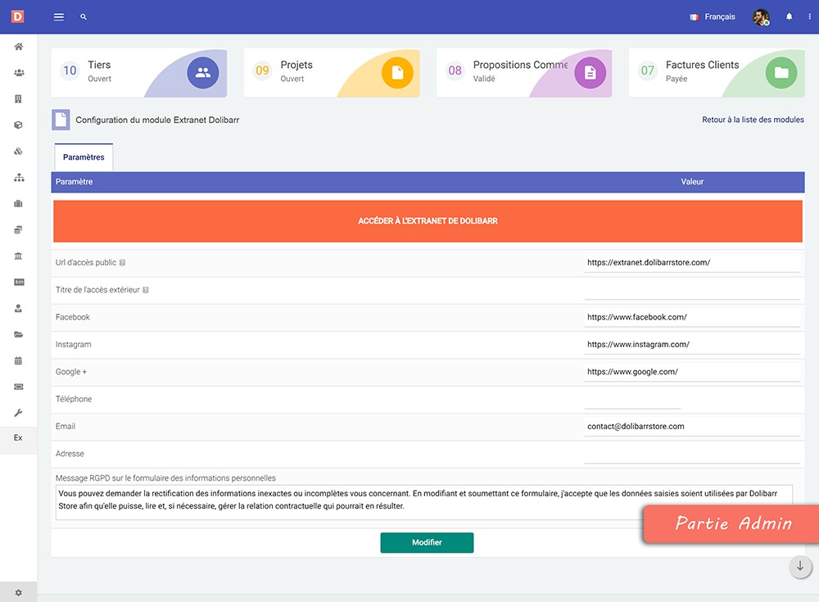Edit the Google + URL field

[692, 372]
